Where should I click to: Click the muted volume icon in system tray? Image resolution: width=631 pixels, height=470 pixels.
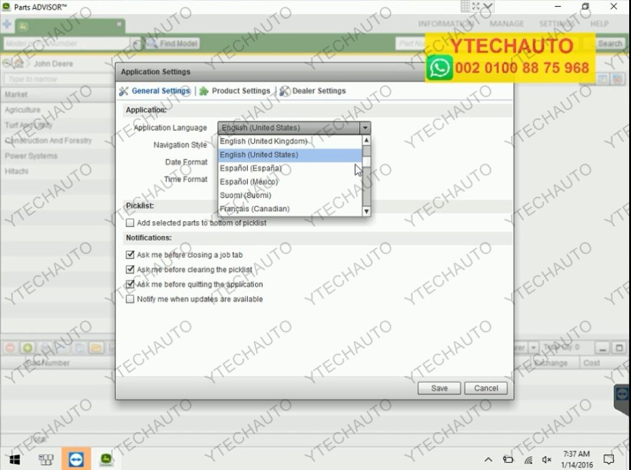click(x=547, y=460)
